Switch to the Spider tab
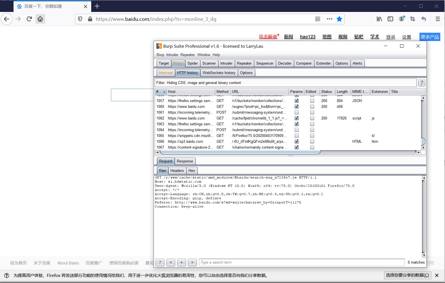This screenshot has width=445, height=283. [x=192, y=63]
